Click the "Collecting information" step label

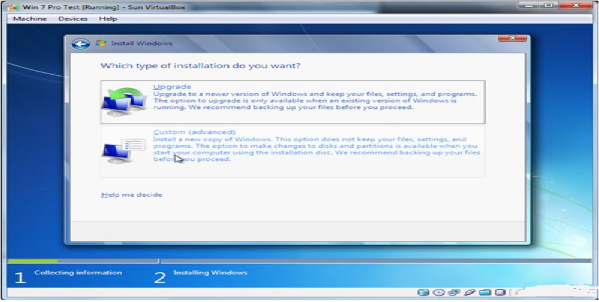pos(78,273)
